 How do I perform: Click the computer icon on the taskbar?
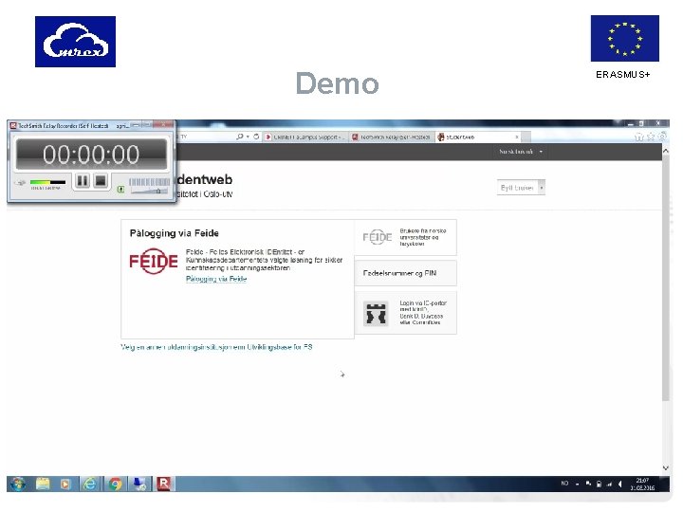(x=139, y=484)
